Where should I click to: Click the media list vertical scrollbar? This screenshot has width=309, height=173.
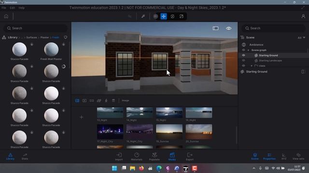pyautogui.click(x=236, y=136)
